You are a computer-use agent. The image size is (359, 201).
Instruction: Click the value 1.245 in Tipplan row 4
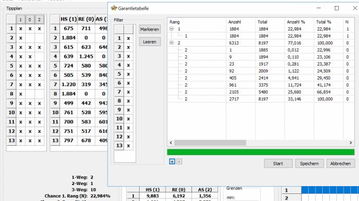pyautogui.click(x=86, y=56)
